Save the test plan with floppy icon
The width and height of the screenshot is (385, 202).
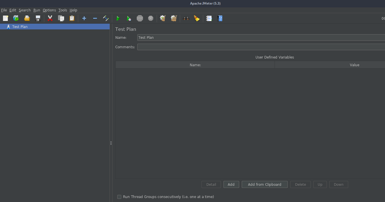point(38,18)
